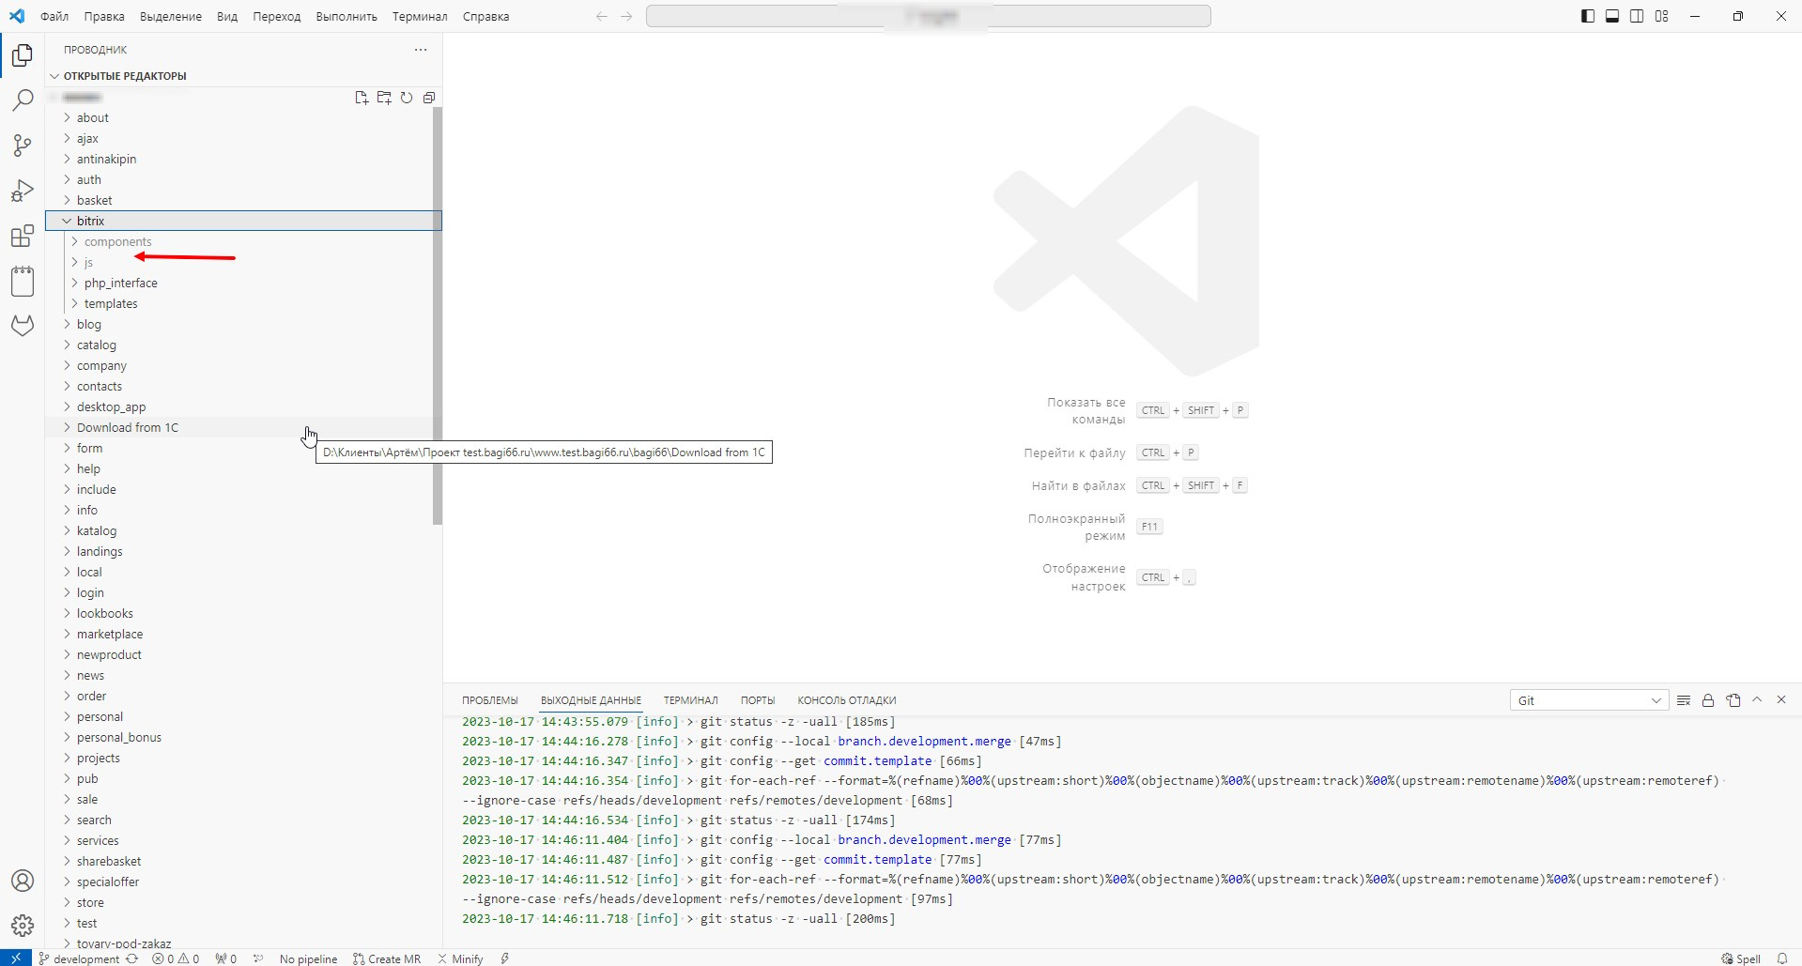Toggle primary side bar layout icon
Screen dimensions: 1802x966
(1588, 17)
